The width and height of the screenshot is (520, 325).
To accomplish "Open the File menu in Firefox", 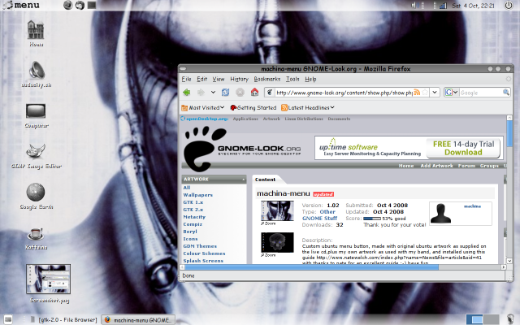I will pos(186,79).
